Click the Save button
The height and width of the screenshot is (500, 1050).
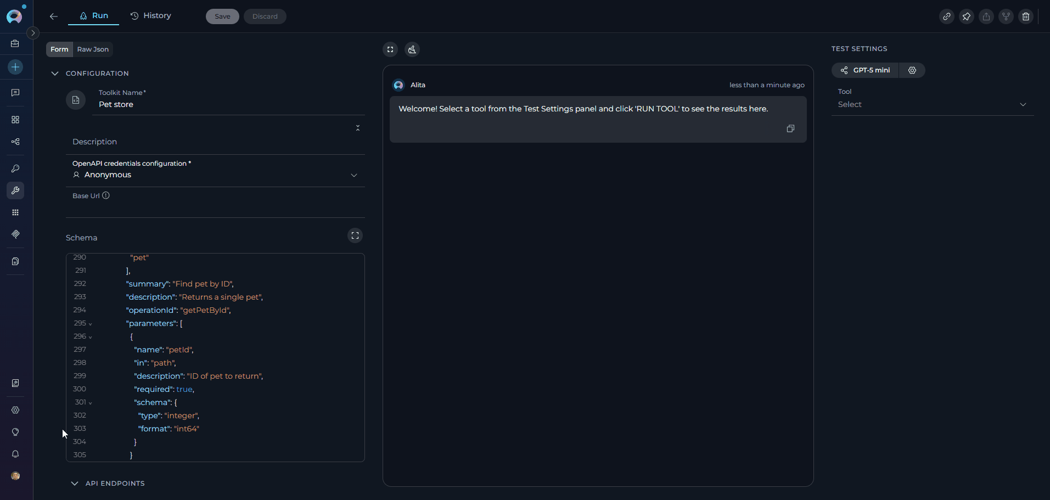click(222, 16)
